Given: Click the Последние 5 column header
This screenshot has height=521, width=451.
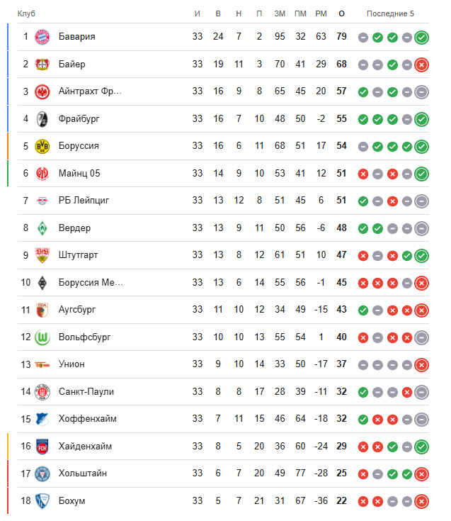Looking at the screenshot, I should 390,13.
